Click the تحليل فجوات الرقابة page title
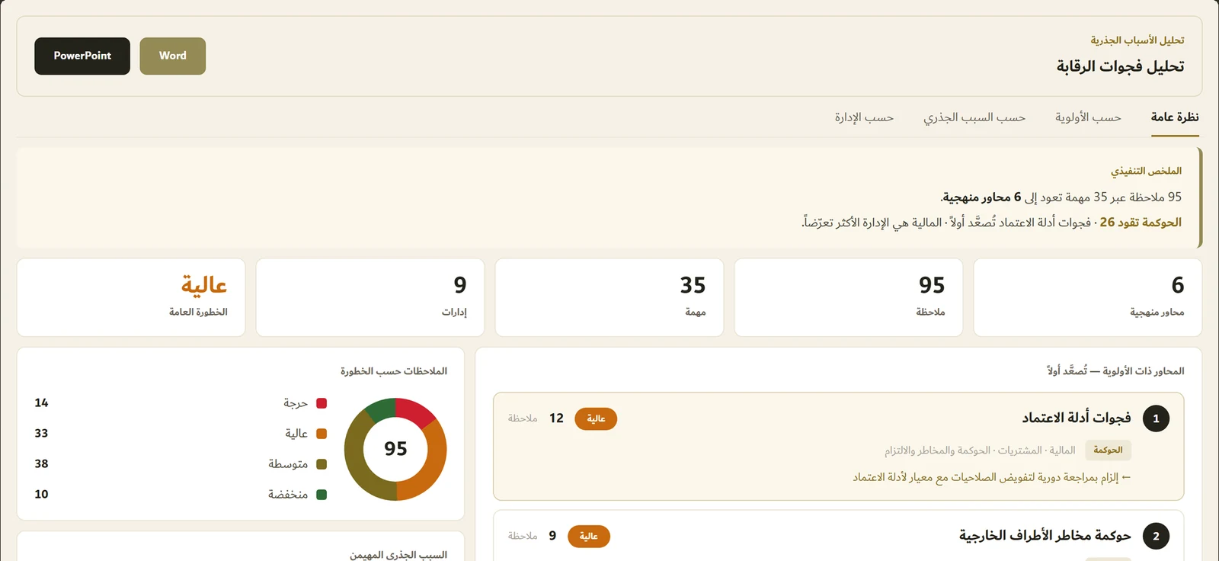Screen dimensions: 1219x561 [x=1120, y=66]
